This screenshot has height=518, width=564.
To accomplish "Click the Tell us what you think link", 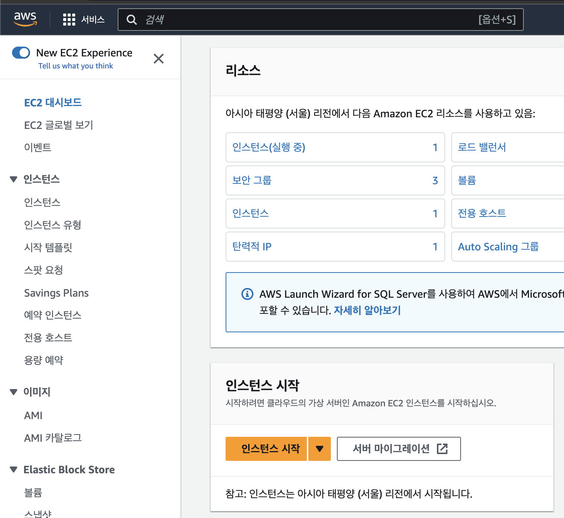I will coord(76,66).
